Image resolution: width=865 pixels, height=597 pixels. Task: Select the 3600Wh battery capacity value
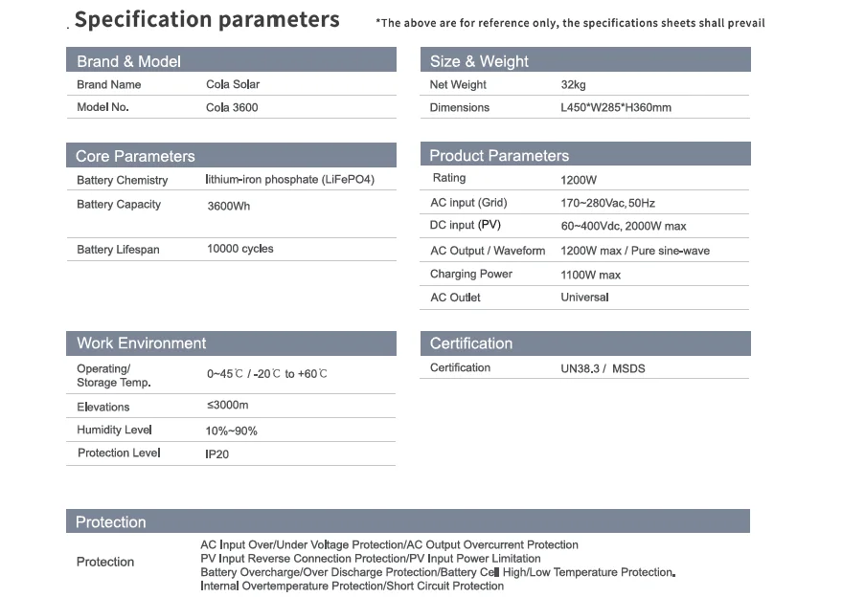228,206
